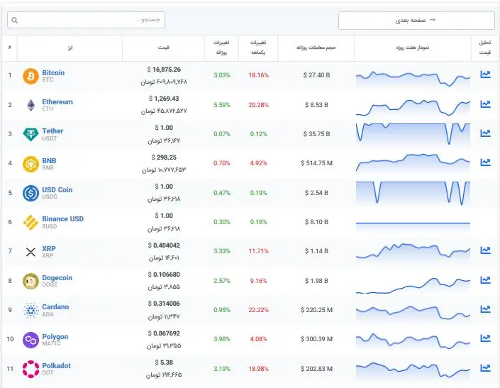Open Cardano price analysis chart icon
500x388 pixels.
485,309
